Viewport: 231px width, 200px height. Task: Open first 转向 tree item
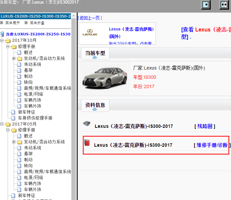[28, 82]
